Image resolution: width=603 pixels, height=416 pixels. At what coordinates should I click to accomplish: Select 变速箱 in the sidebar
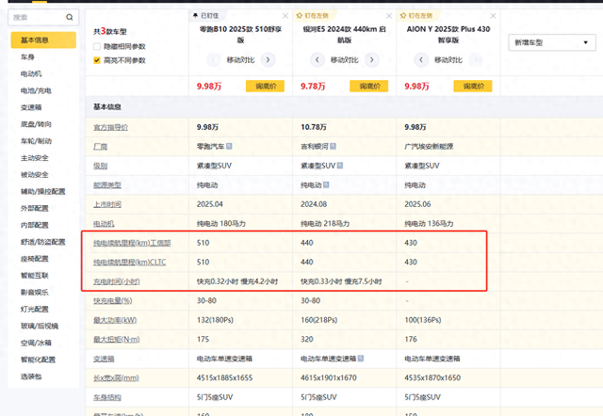point(31,107)
